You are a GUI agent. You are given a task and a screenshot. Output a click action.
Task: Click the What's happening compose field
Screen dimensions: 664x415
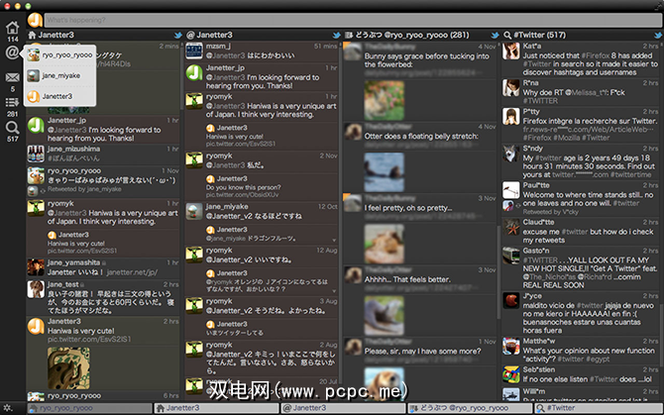tap(353, 20)
